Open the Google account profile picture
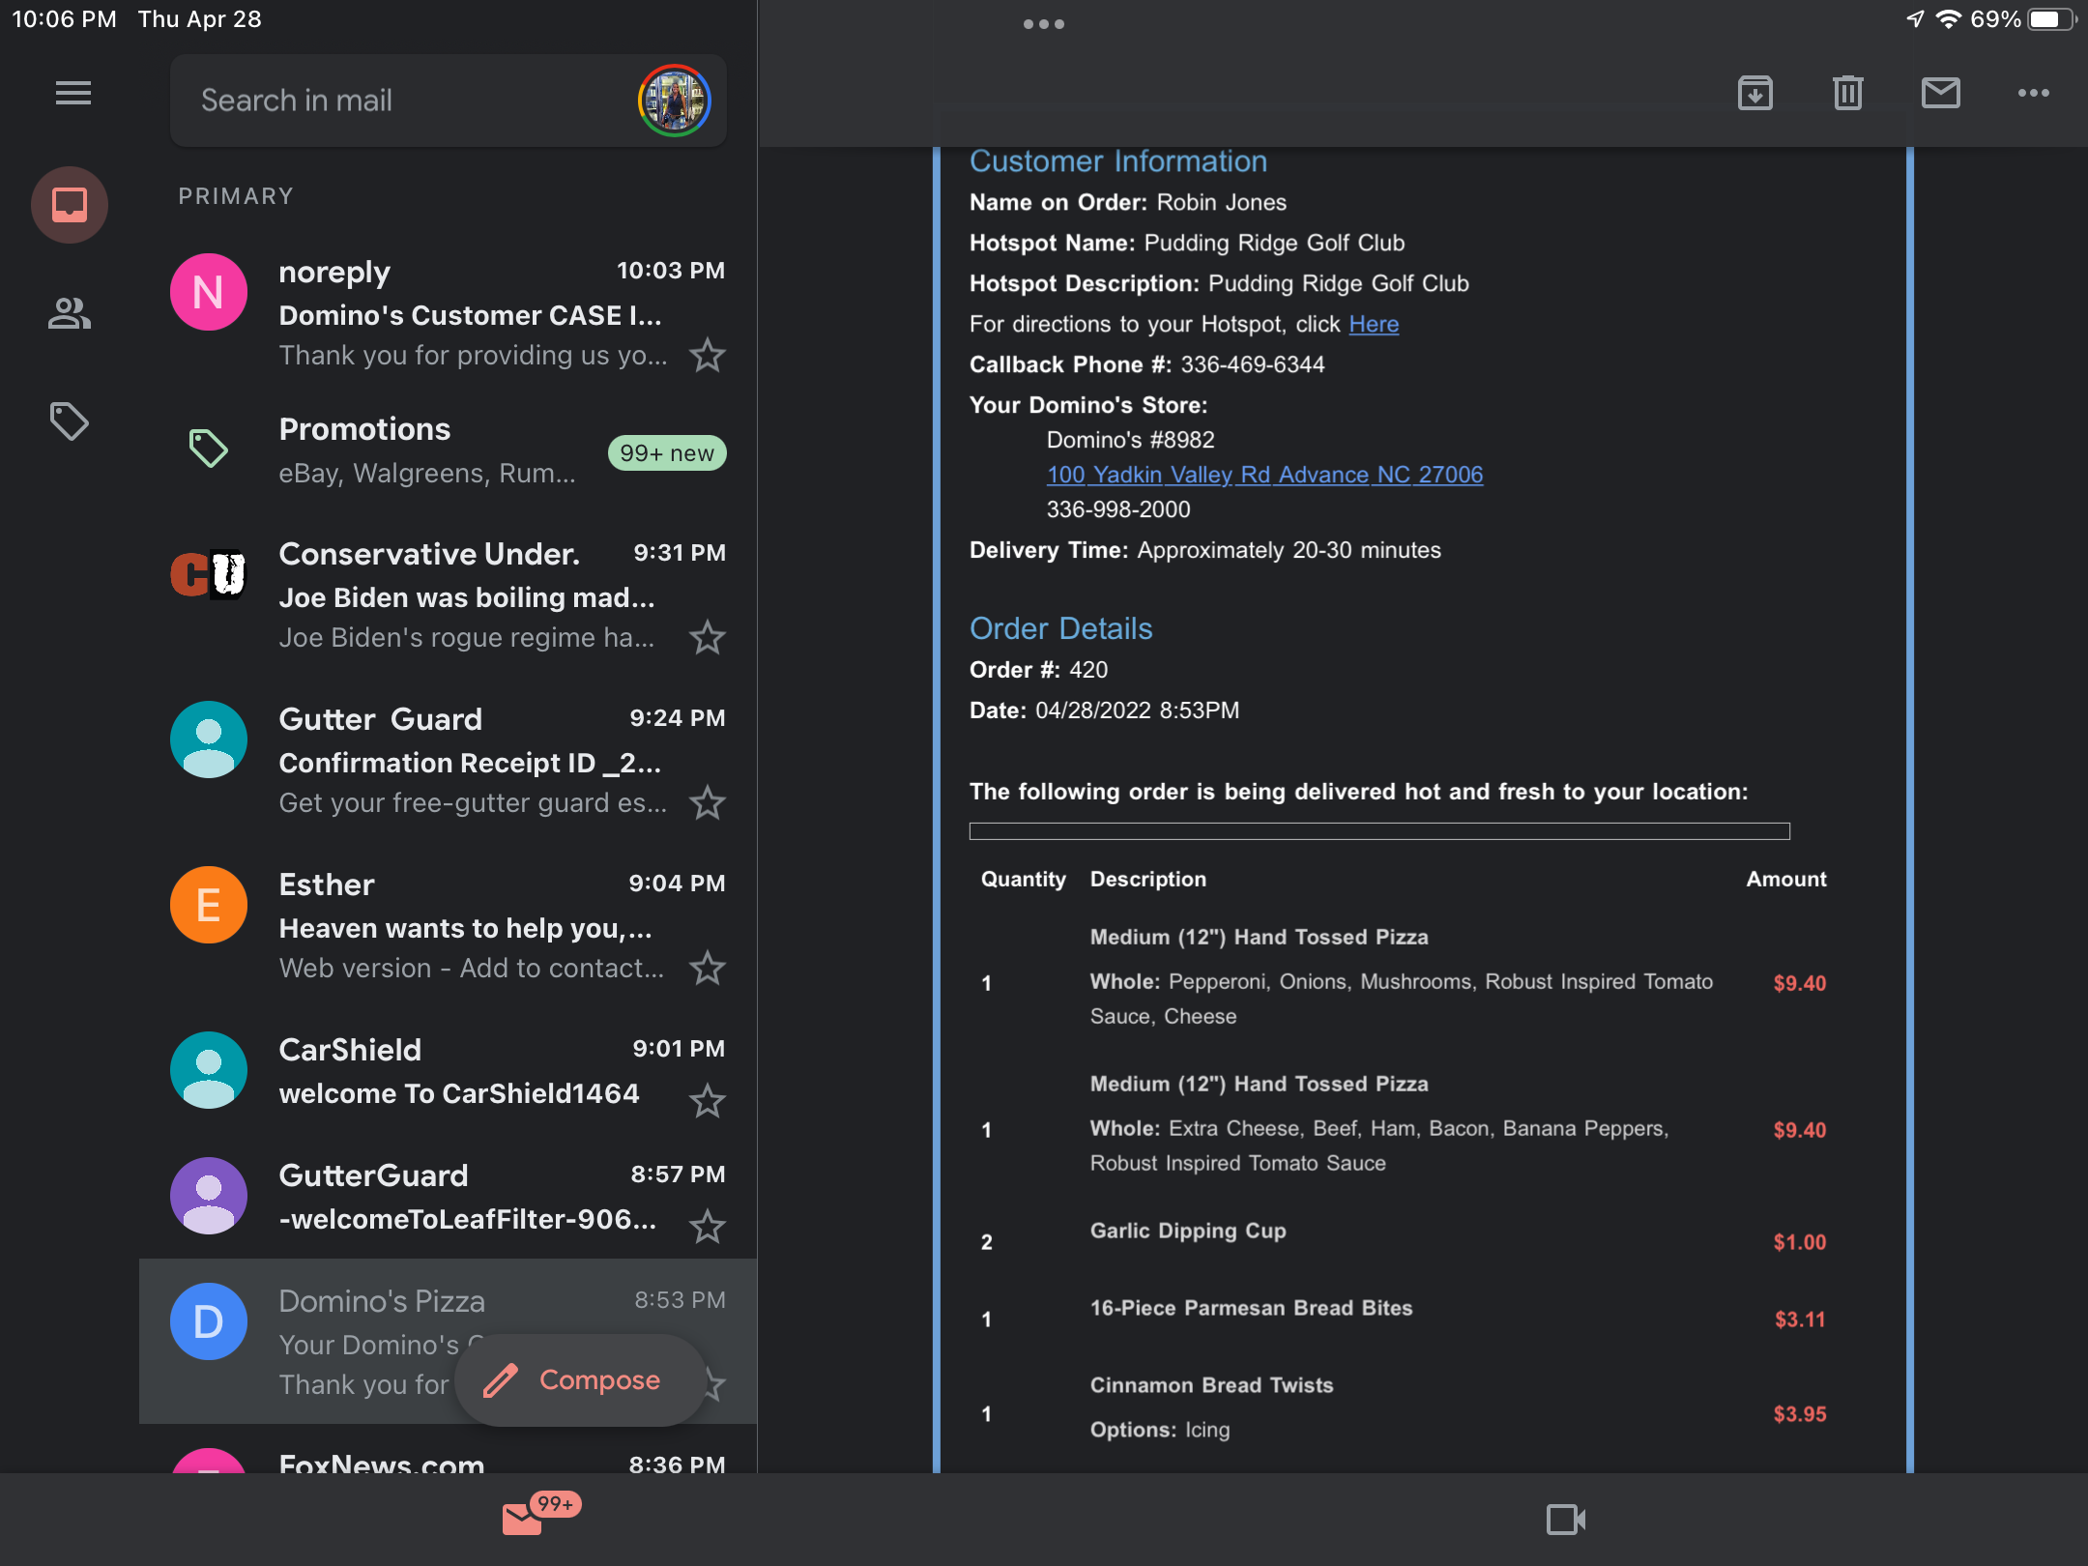This screenshot has height=1566, width=2088. pyautogui.click(x=675, y=101)
